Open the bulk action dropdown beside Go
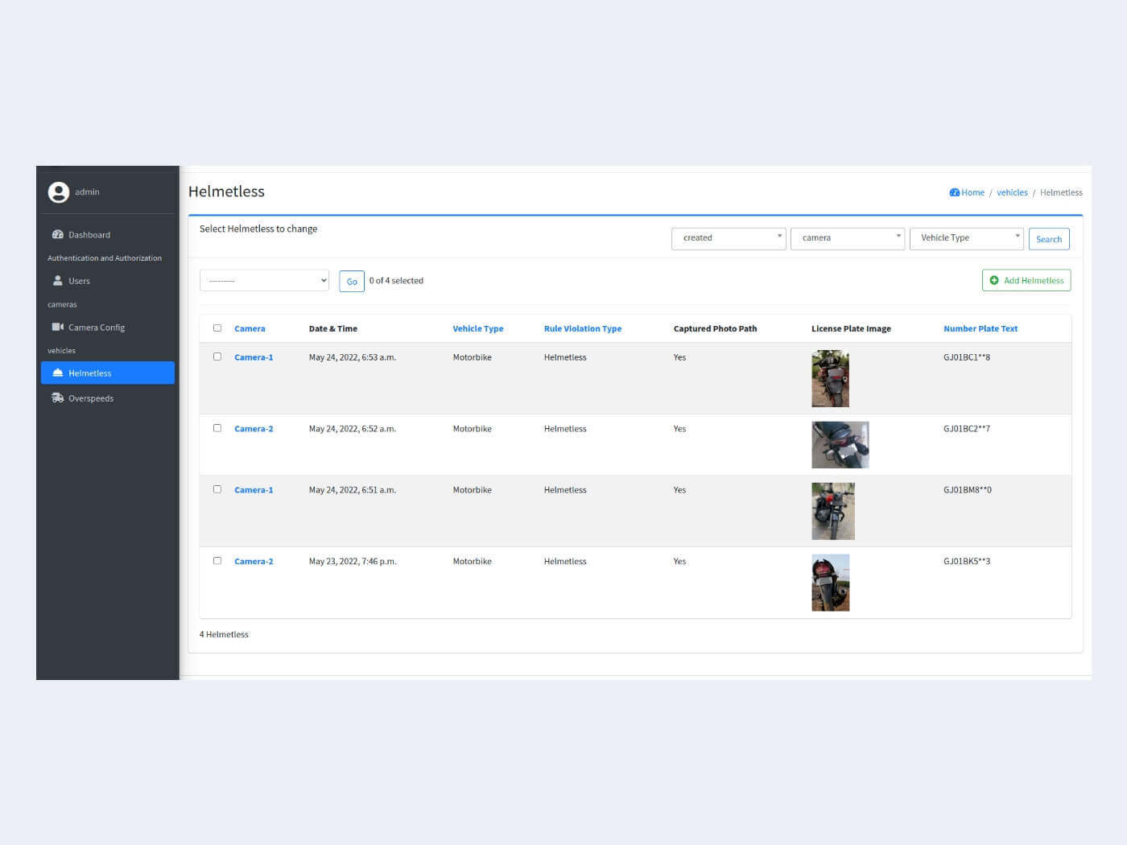1127x845 pixels. click(264, 280)
